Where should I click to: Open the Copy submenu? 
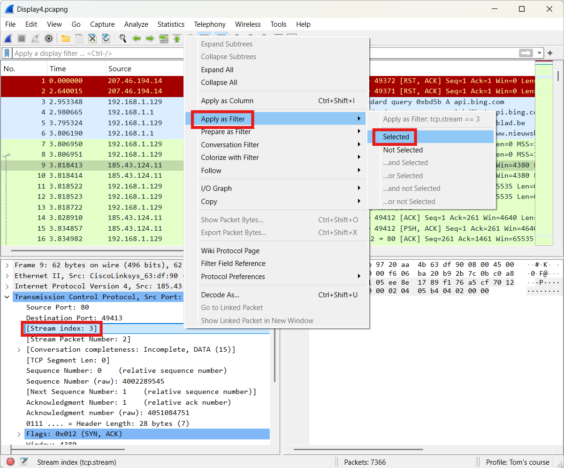tap(275, 202)
